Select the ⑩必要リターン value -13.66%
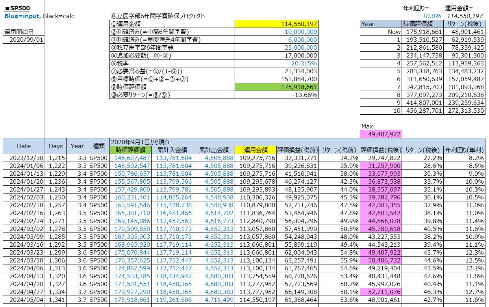 276,95
